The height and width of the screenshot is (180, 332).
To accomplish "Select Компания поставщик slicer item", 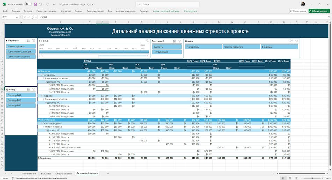I will [21, 51].
